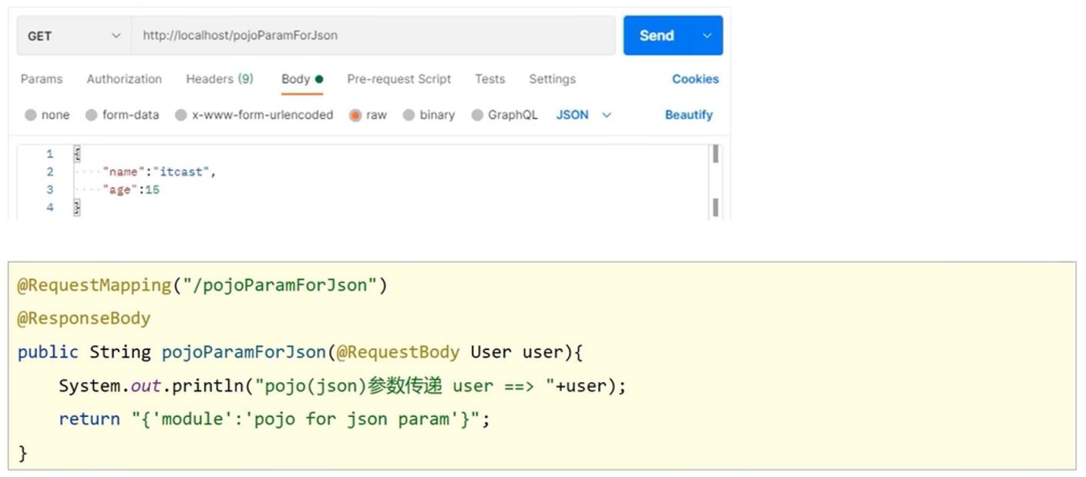1086x477 pixels.
Task: Switch to the Params tab
Action: (42, 79)
